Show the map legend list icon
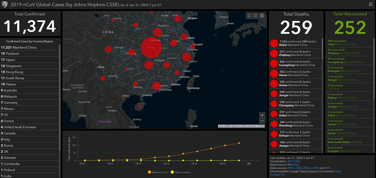The height and width of the screenshot is (178, 376). [255, 15]
